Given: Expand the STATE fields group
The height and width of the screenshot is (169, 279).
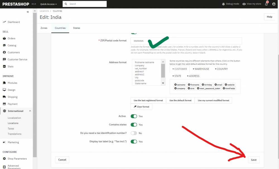Looking at the screenshot, I should point(177,76).
